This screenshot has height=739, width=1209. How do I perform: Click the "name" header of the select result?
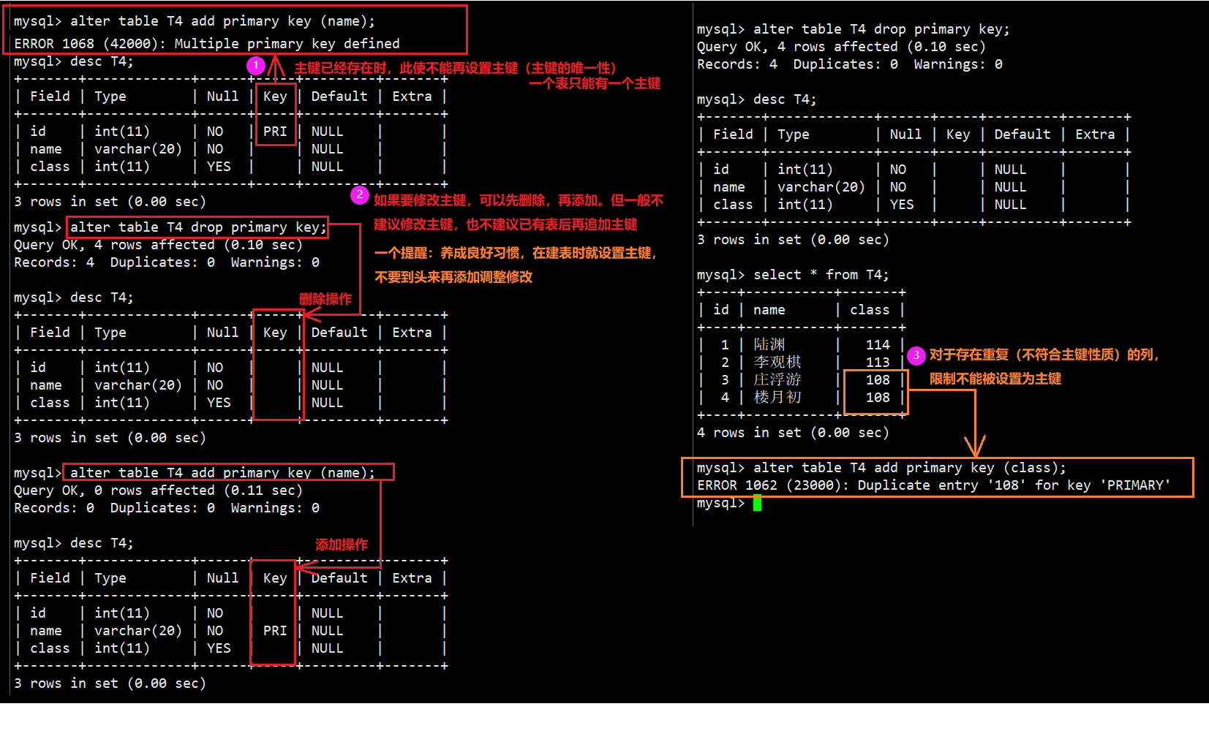pos(769,310)
